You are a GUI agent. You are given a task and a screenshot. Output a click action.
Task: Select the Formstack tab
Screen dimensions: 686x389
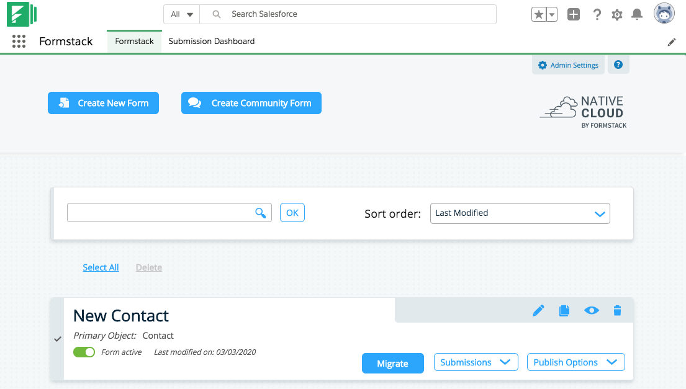click(x=134, y=42)
